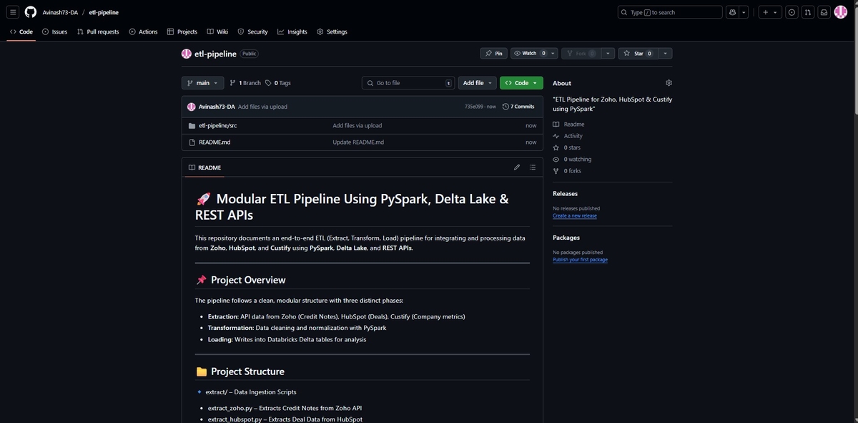Image resolution: width=858 pixels, height=423 pixels.
Task: Open the notifications inbox icon
Action: click(823, 11)
